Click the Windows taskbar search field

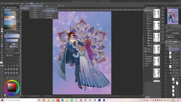point(21,100)
